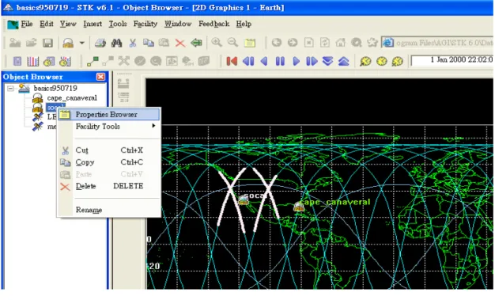Open the Tools menu
495x300 pixels.
point(118,24)
